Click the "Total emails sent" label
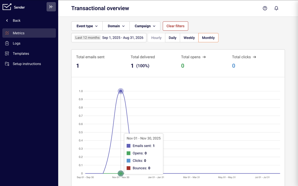This screenshot has width=298, height=186. pos(90,57)
